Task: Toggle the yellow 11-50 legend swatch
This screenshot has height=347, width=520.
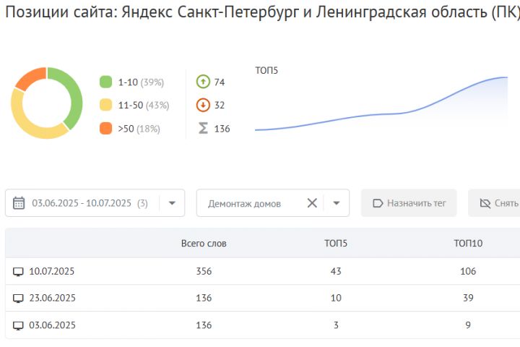Action: (105, 105)
